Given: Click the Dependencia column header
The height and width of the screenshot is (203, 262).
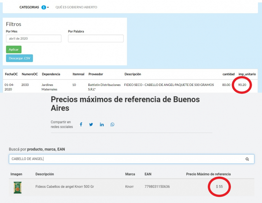Looking at the screenshot, I should [51, 74].
